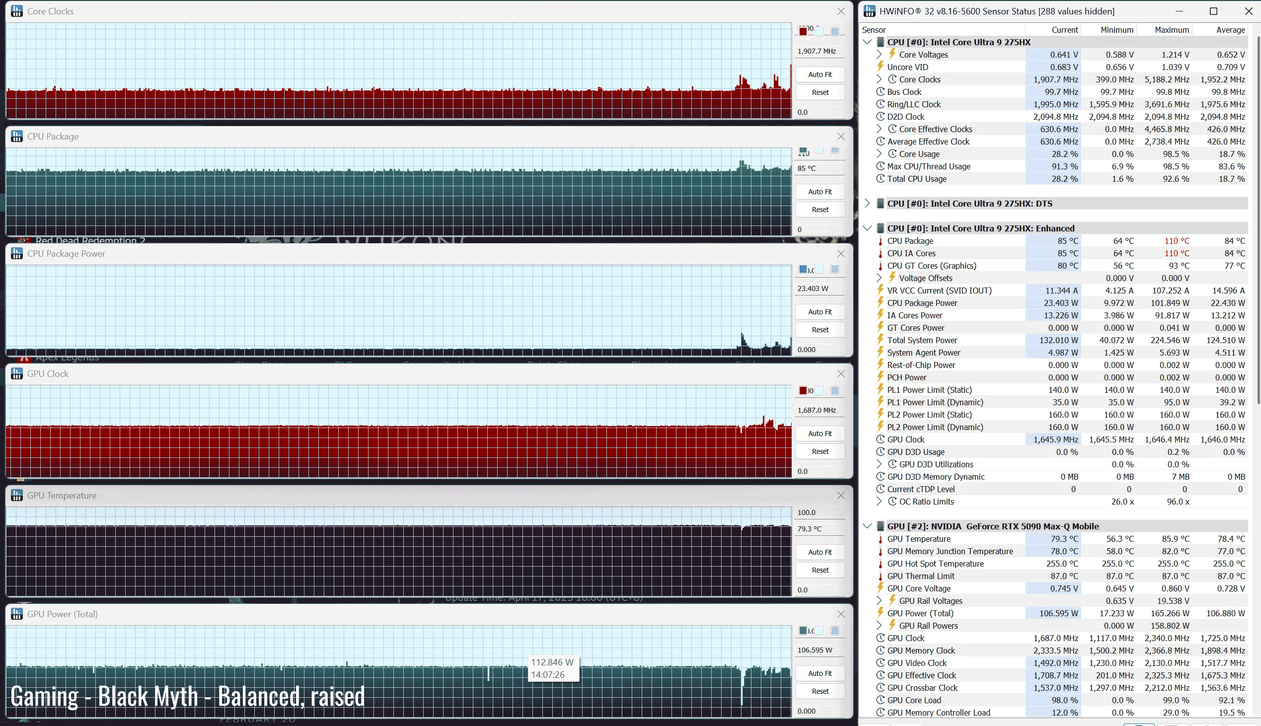This screenshot has height=726, width=1261.
Task: Click the HWiNFO icon in Sensor Status title bar
Action: tap(870, 11)
